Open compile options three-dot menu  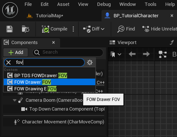point(73,29)
